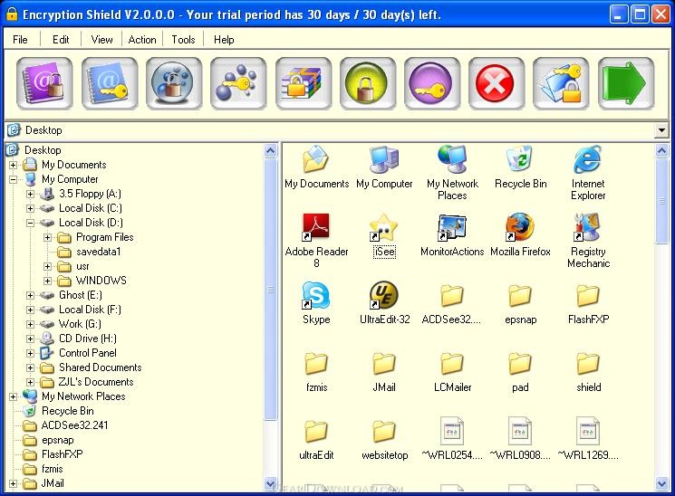
Task: Click file pane scroll up arrow
Action: [661, 150]
